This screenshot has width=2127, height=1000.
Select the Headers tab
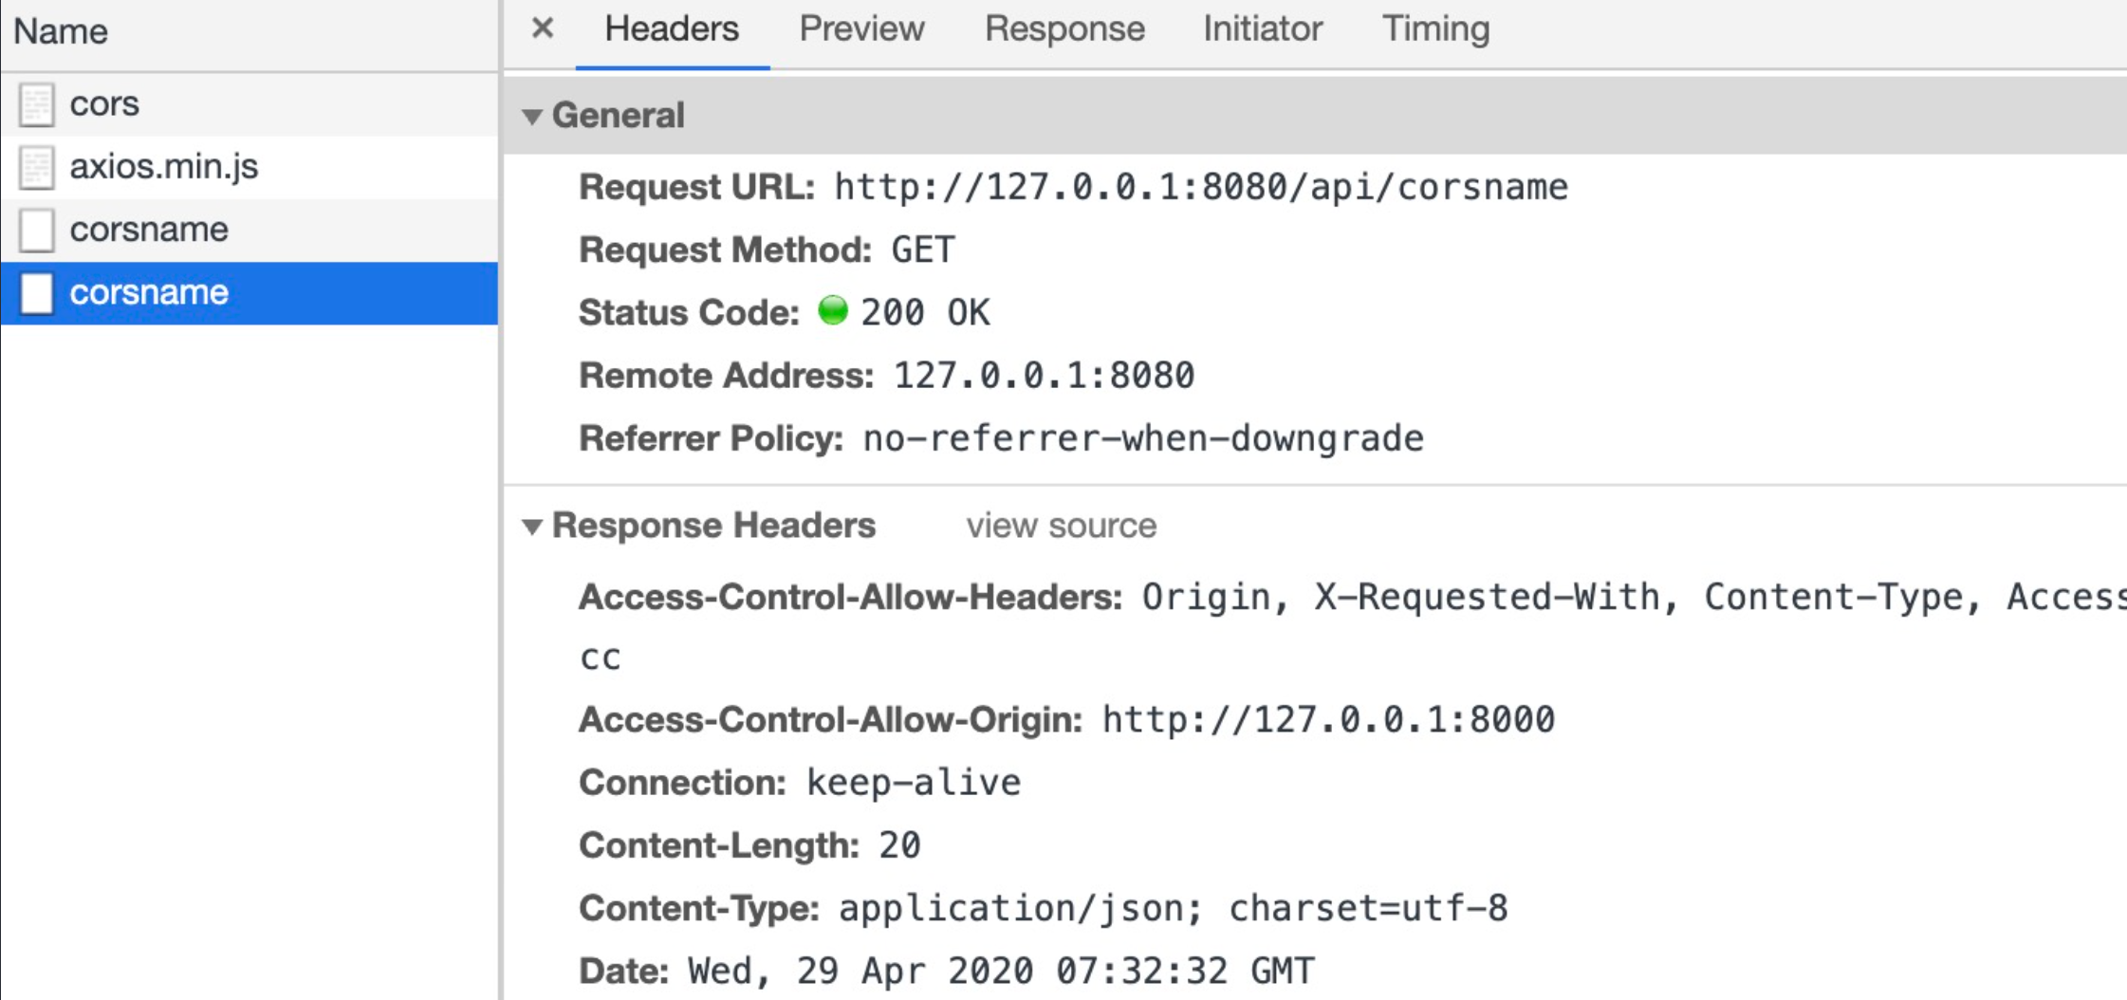672,29
